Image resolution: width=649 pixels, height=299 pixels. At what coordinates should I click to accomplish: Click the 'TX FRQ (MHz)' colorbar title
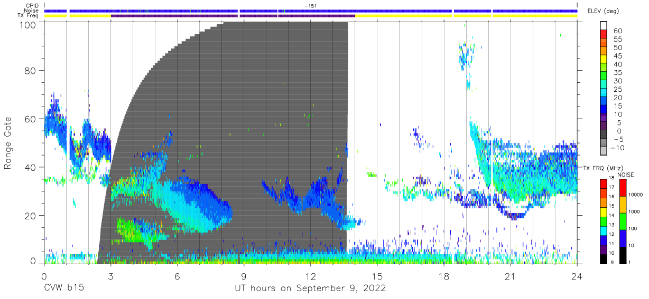pyautogui.click(x=602, y=168)
